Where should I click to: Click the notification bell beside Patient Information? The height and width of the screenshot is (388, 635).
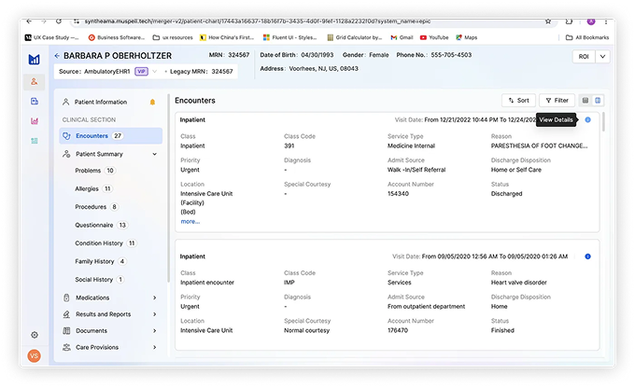click(x=152, y=102)
